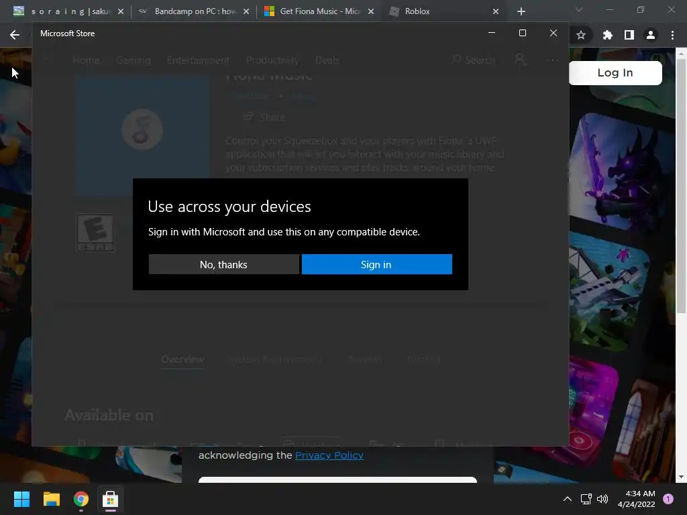Click the scrollbar down arrow of the page
Image resolution: width=687 pixels, height=515 pixels.
[x=681, y=477]
